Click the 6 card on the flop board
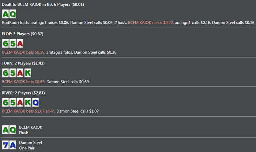The width and height of the screenshot is (256, 152). point(5,44)
